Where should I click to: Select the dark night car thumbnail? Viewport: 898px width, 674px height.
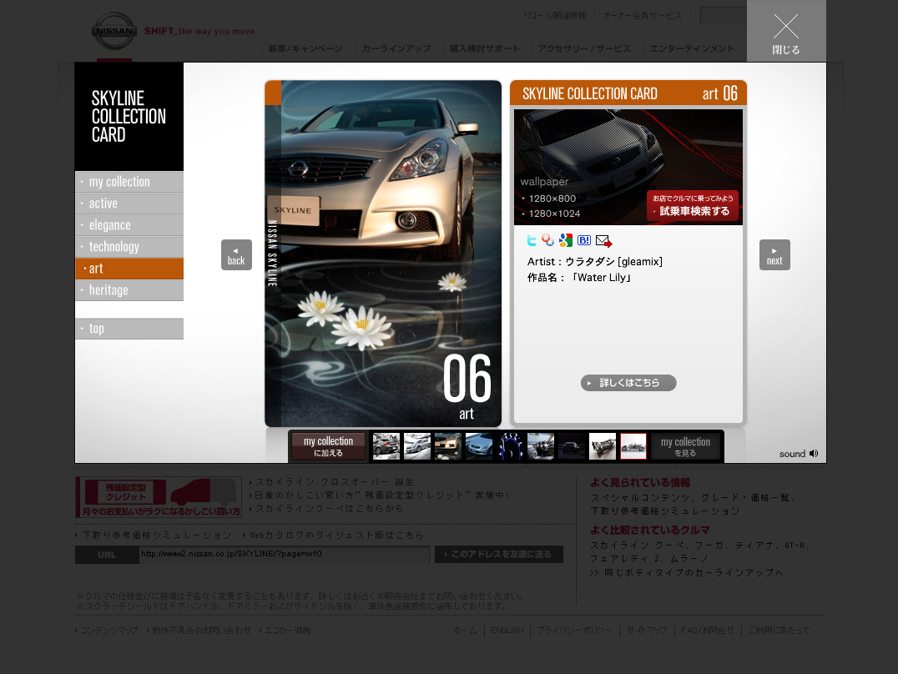(x=572, y=446)
